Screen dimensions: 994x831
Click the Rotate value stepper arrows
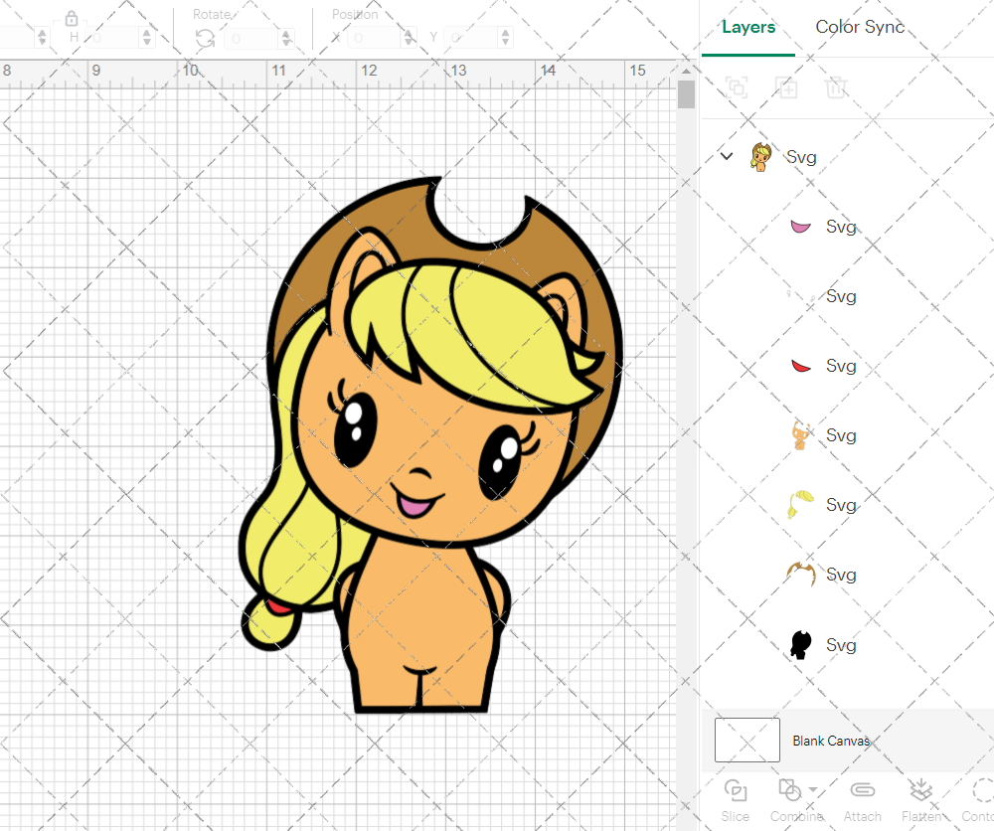(286, 38)
